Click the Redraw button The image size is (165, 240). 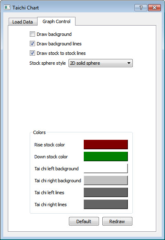(117, 221)
